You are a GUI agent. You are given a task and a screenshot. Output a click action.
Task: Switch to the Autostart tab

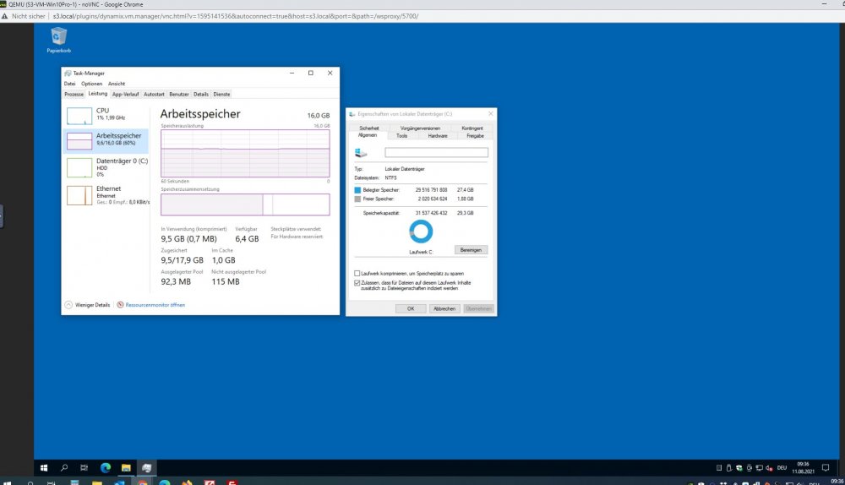(x=154, y=95)
